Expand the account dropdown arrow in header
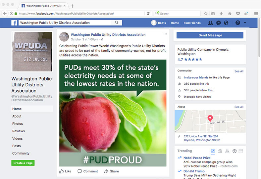Image resolution: width=261 pixels, height=179 pixels. 245,22
